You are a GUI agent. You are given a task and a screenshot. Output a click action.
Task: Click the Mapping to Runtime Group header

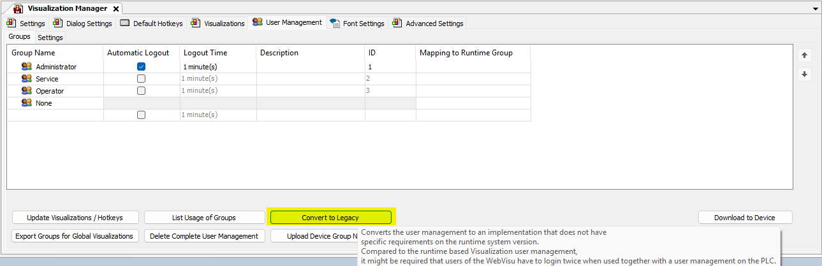(473, 53)
